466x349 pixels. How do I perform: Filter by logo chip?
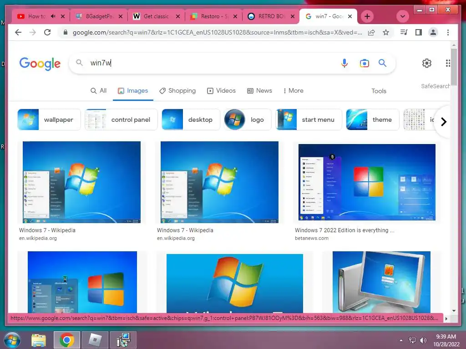[248, 120]
